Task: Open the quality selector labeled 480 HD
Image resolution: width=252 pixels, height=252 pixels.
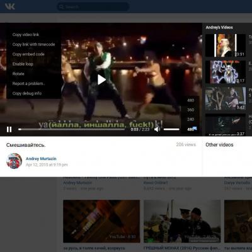Action: (x=192, y=129)
